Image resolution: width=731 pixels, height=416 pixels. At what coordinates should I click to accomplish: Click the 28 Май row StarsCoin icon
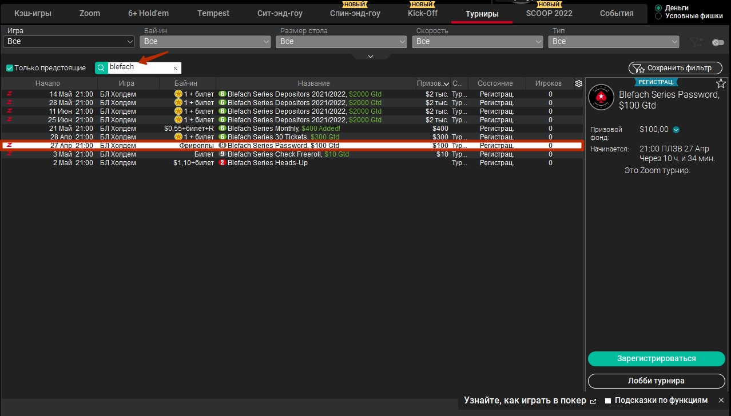coord(178,102)
